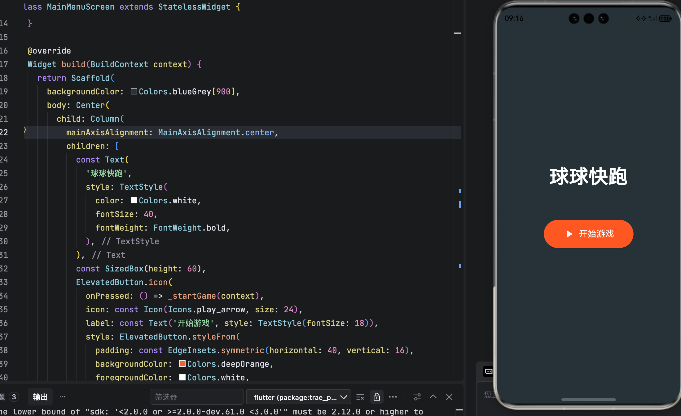Toggle the output scroll lock icon

[377, 397]
